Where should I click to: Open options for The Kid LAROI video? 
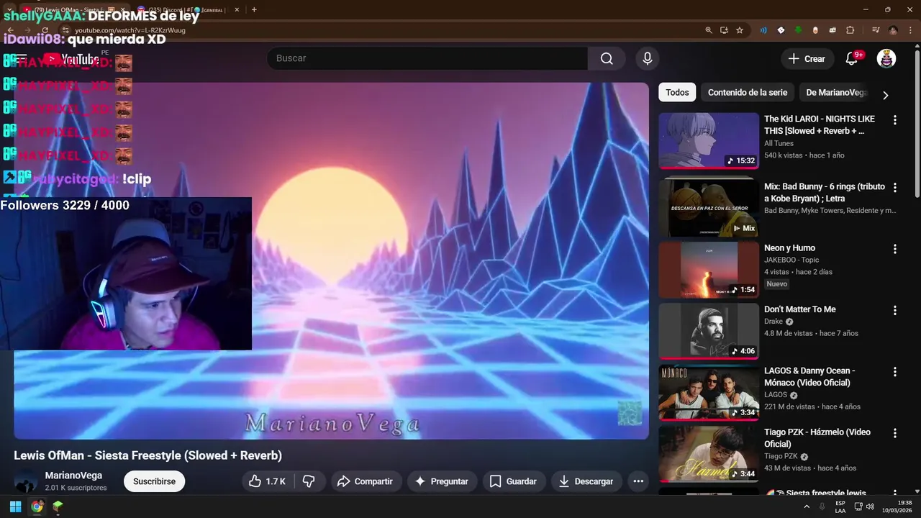895,120
